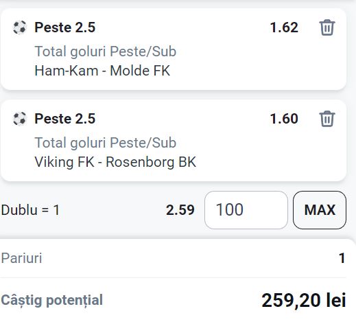The width and height of the screenshot is (356, 322).
Task: Focus the stake input showing 100
Action: click(x=246, y=210)
